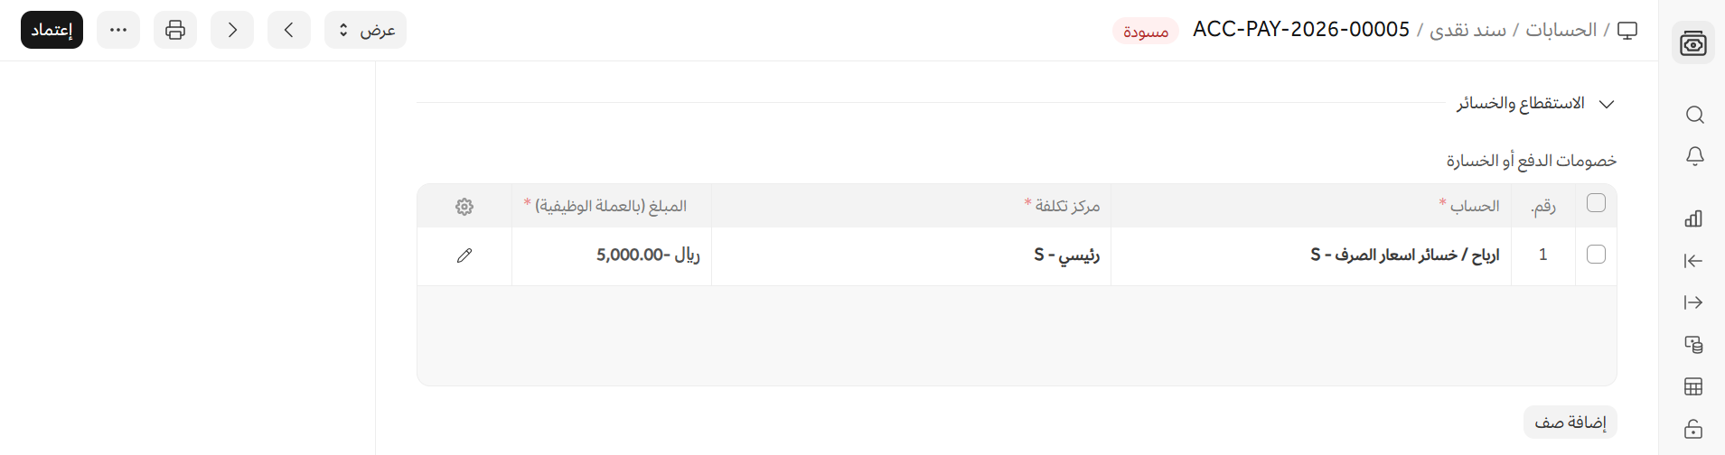The image size is (1725, 455).
Task: Click the إعتماد submit button
Action: tap(52, 30)
